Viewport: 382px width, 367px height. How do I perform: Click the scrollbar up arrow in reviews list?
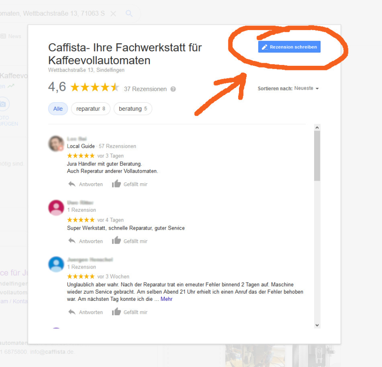click(x=317, y=128)
